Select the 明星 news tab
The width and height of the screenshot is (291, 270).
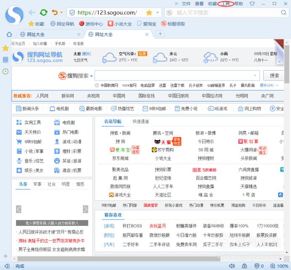[x=66, y=184]
